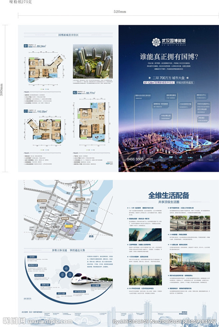Viewport: 219px width, 327px height.
Task: Click the 王家湾商圈 map tag
Action: click(x=42, y=201)
